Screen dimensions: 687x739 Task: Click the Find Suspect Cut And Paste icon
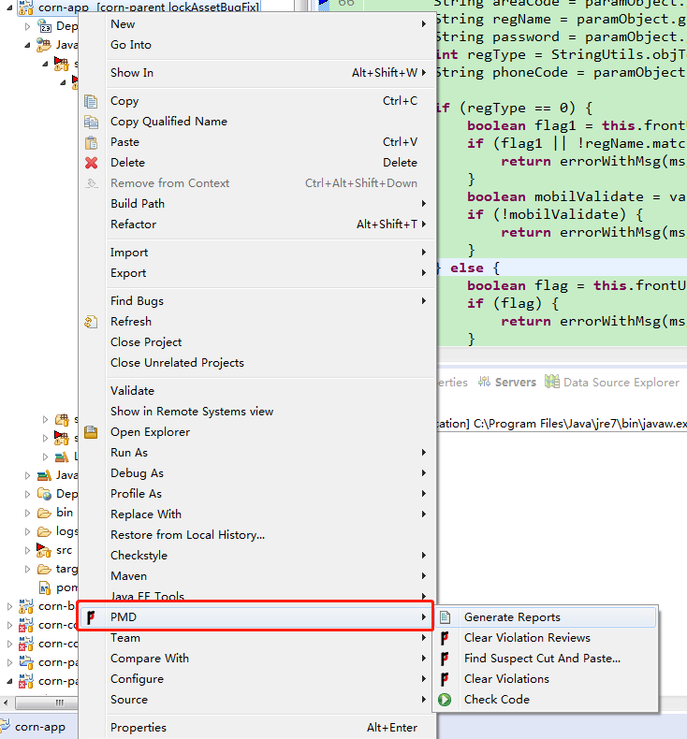[x=445, y=659]
